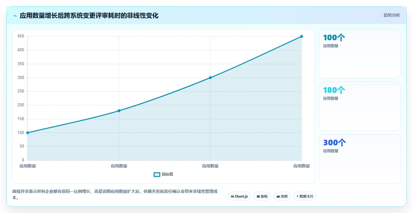Viewport: 413px width, 213px height.
Task: Click the y-axis label 400
Action: [21, 50]
